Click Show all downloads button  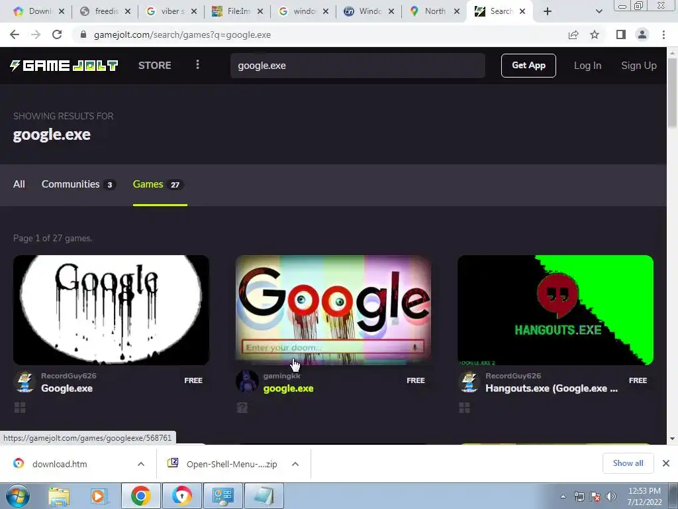tap(628, 463)
